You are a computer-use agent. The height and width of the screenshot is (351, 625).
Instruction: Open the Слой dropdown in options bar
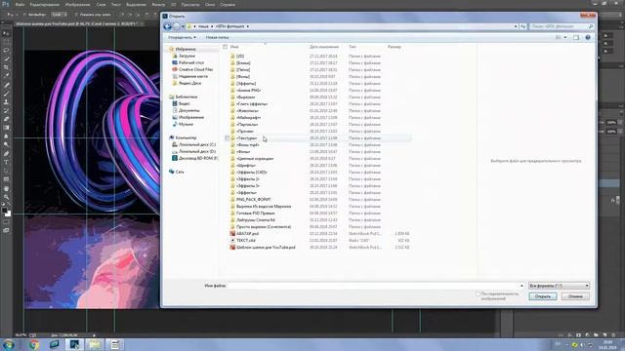(59, 15)
